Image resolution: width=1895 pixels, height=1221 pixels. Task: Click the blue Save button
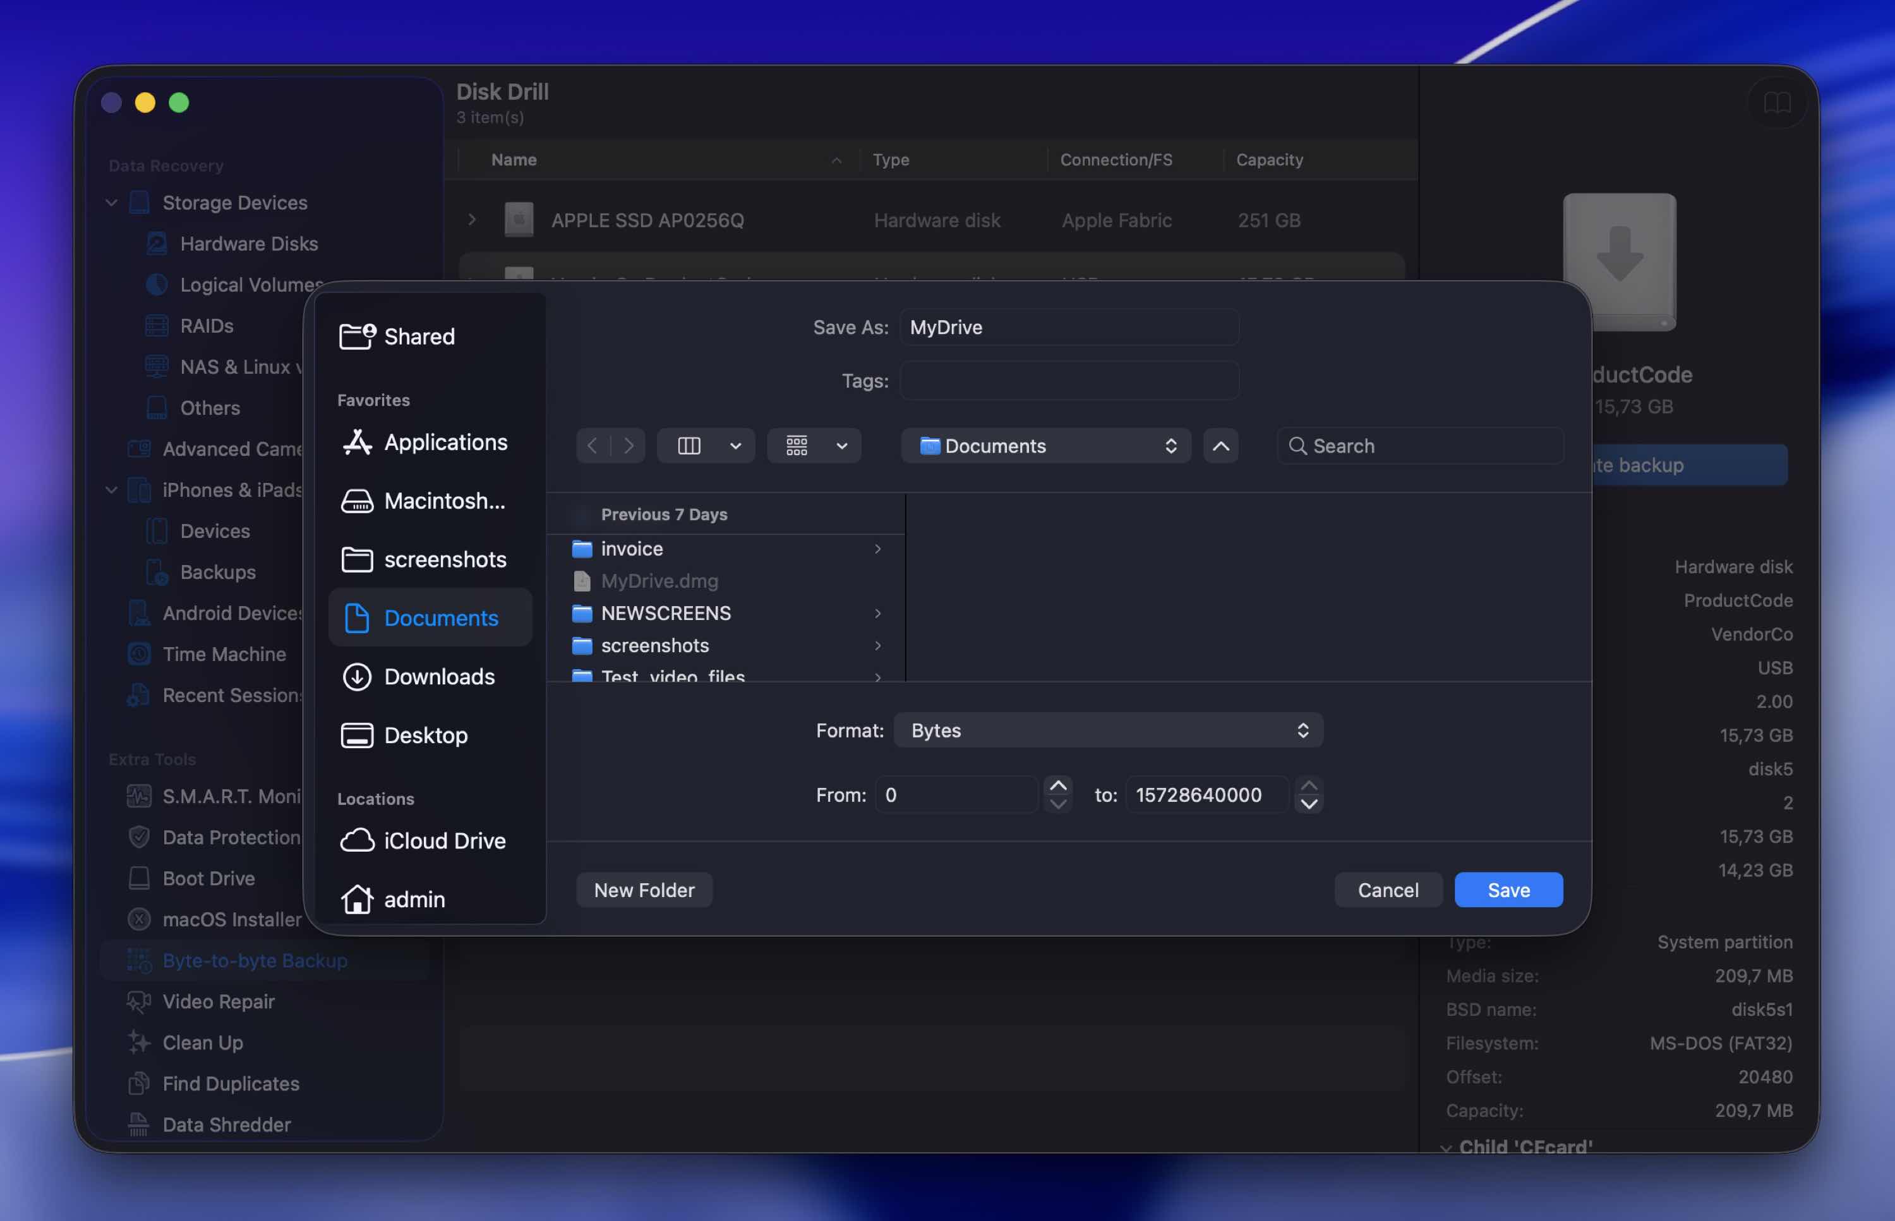click(x=1508, y=890)
